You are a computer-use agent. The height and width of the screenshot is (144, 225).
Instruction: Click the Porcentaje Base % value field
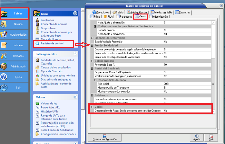coord(186,65)
